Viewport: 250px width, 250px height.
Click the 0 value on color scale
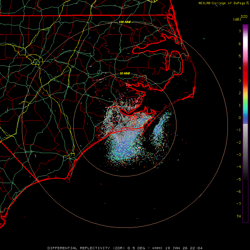click(x=240, y=118)
